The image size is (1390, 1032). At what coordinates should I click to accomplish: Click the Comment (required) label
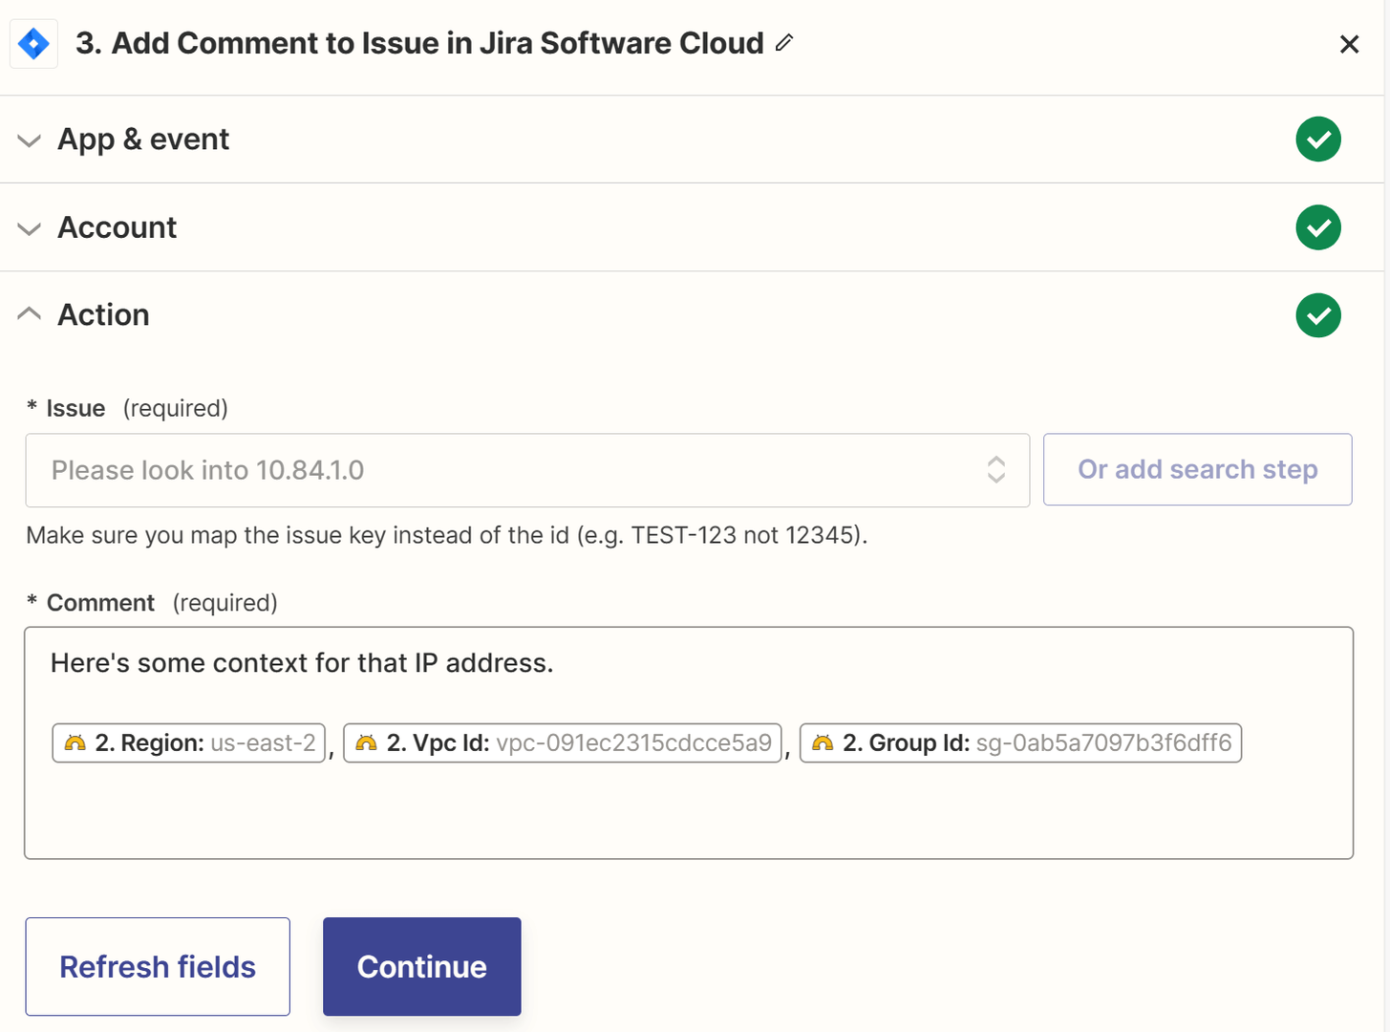[x=152, y=603]
